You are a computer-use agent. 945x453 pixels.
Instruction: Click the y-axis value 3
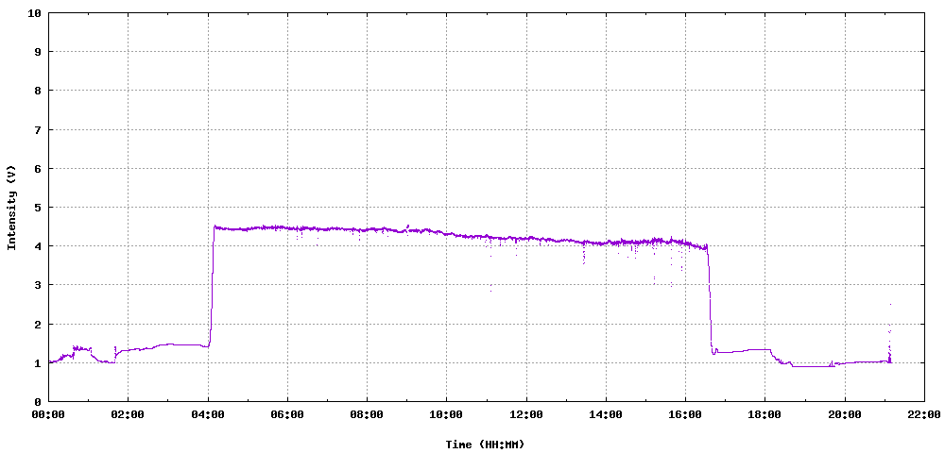38,285
